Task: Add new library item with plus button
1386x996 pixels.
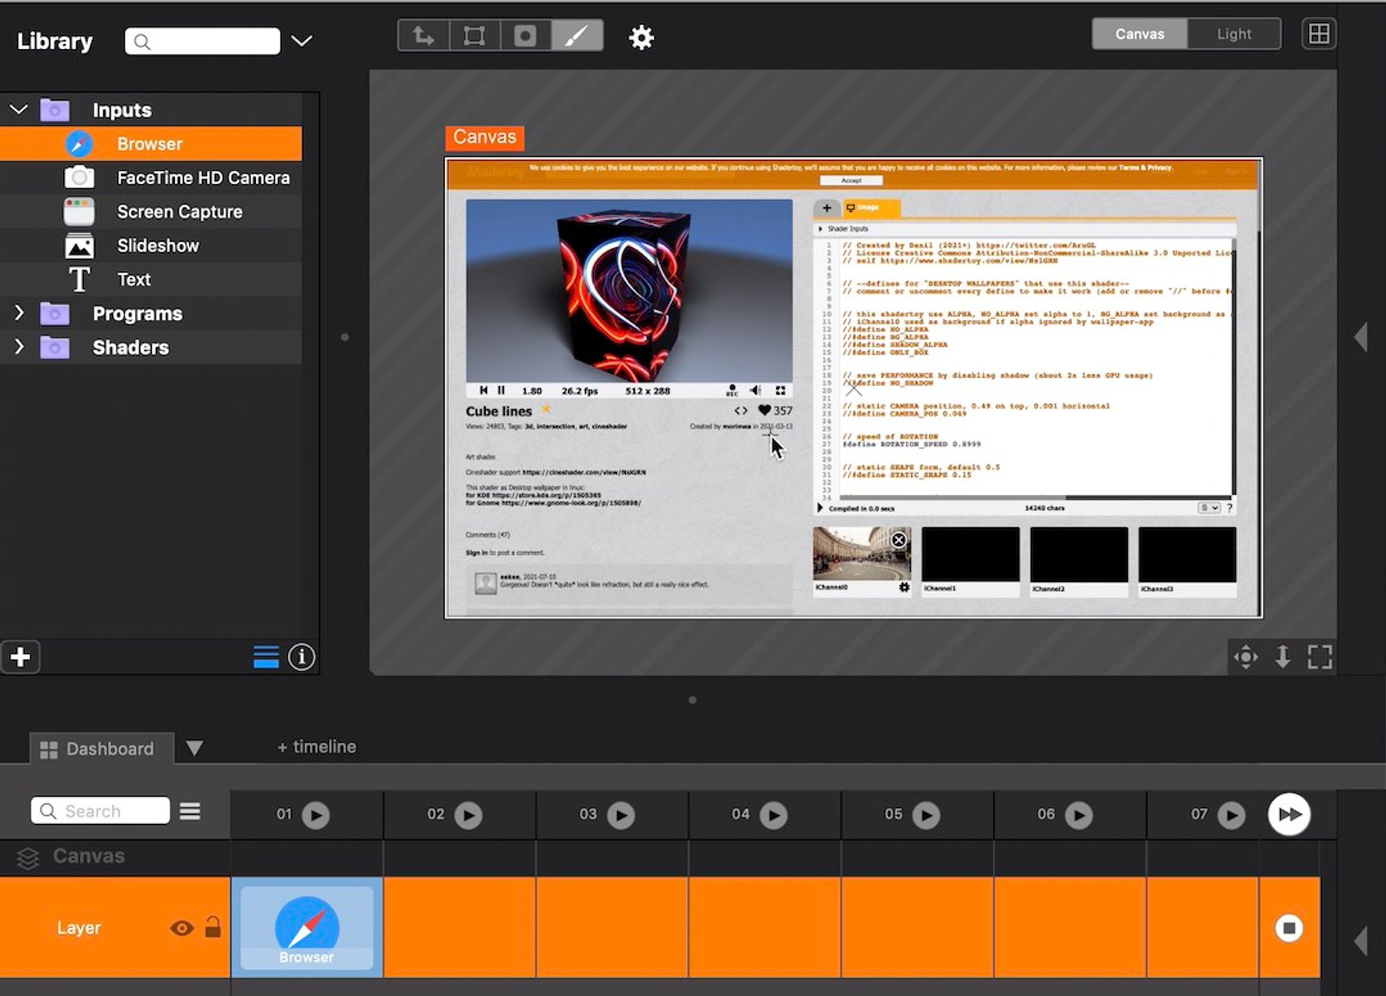Action: point(20,656)
